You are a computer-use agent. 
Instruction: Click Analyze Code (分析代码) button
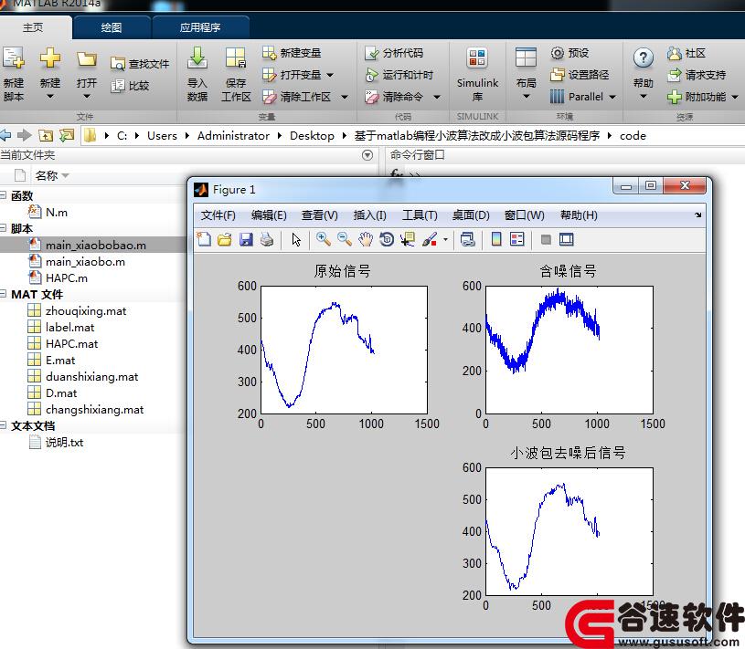[394, 53]
